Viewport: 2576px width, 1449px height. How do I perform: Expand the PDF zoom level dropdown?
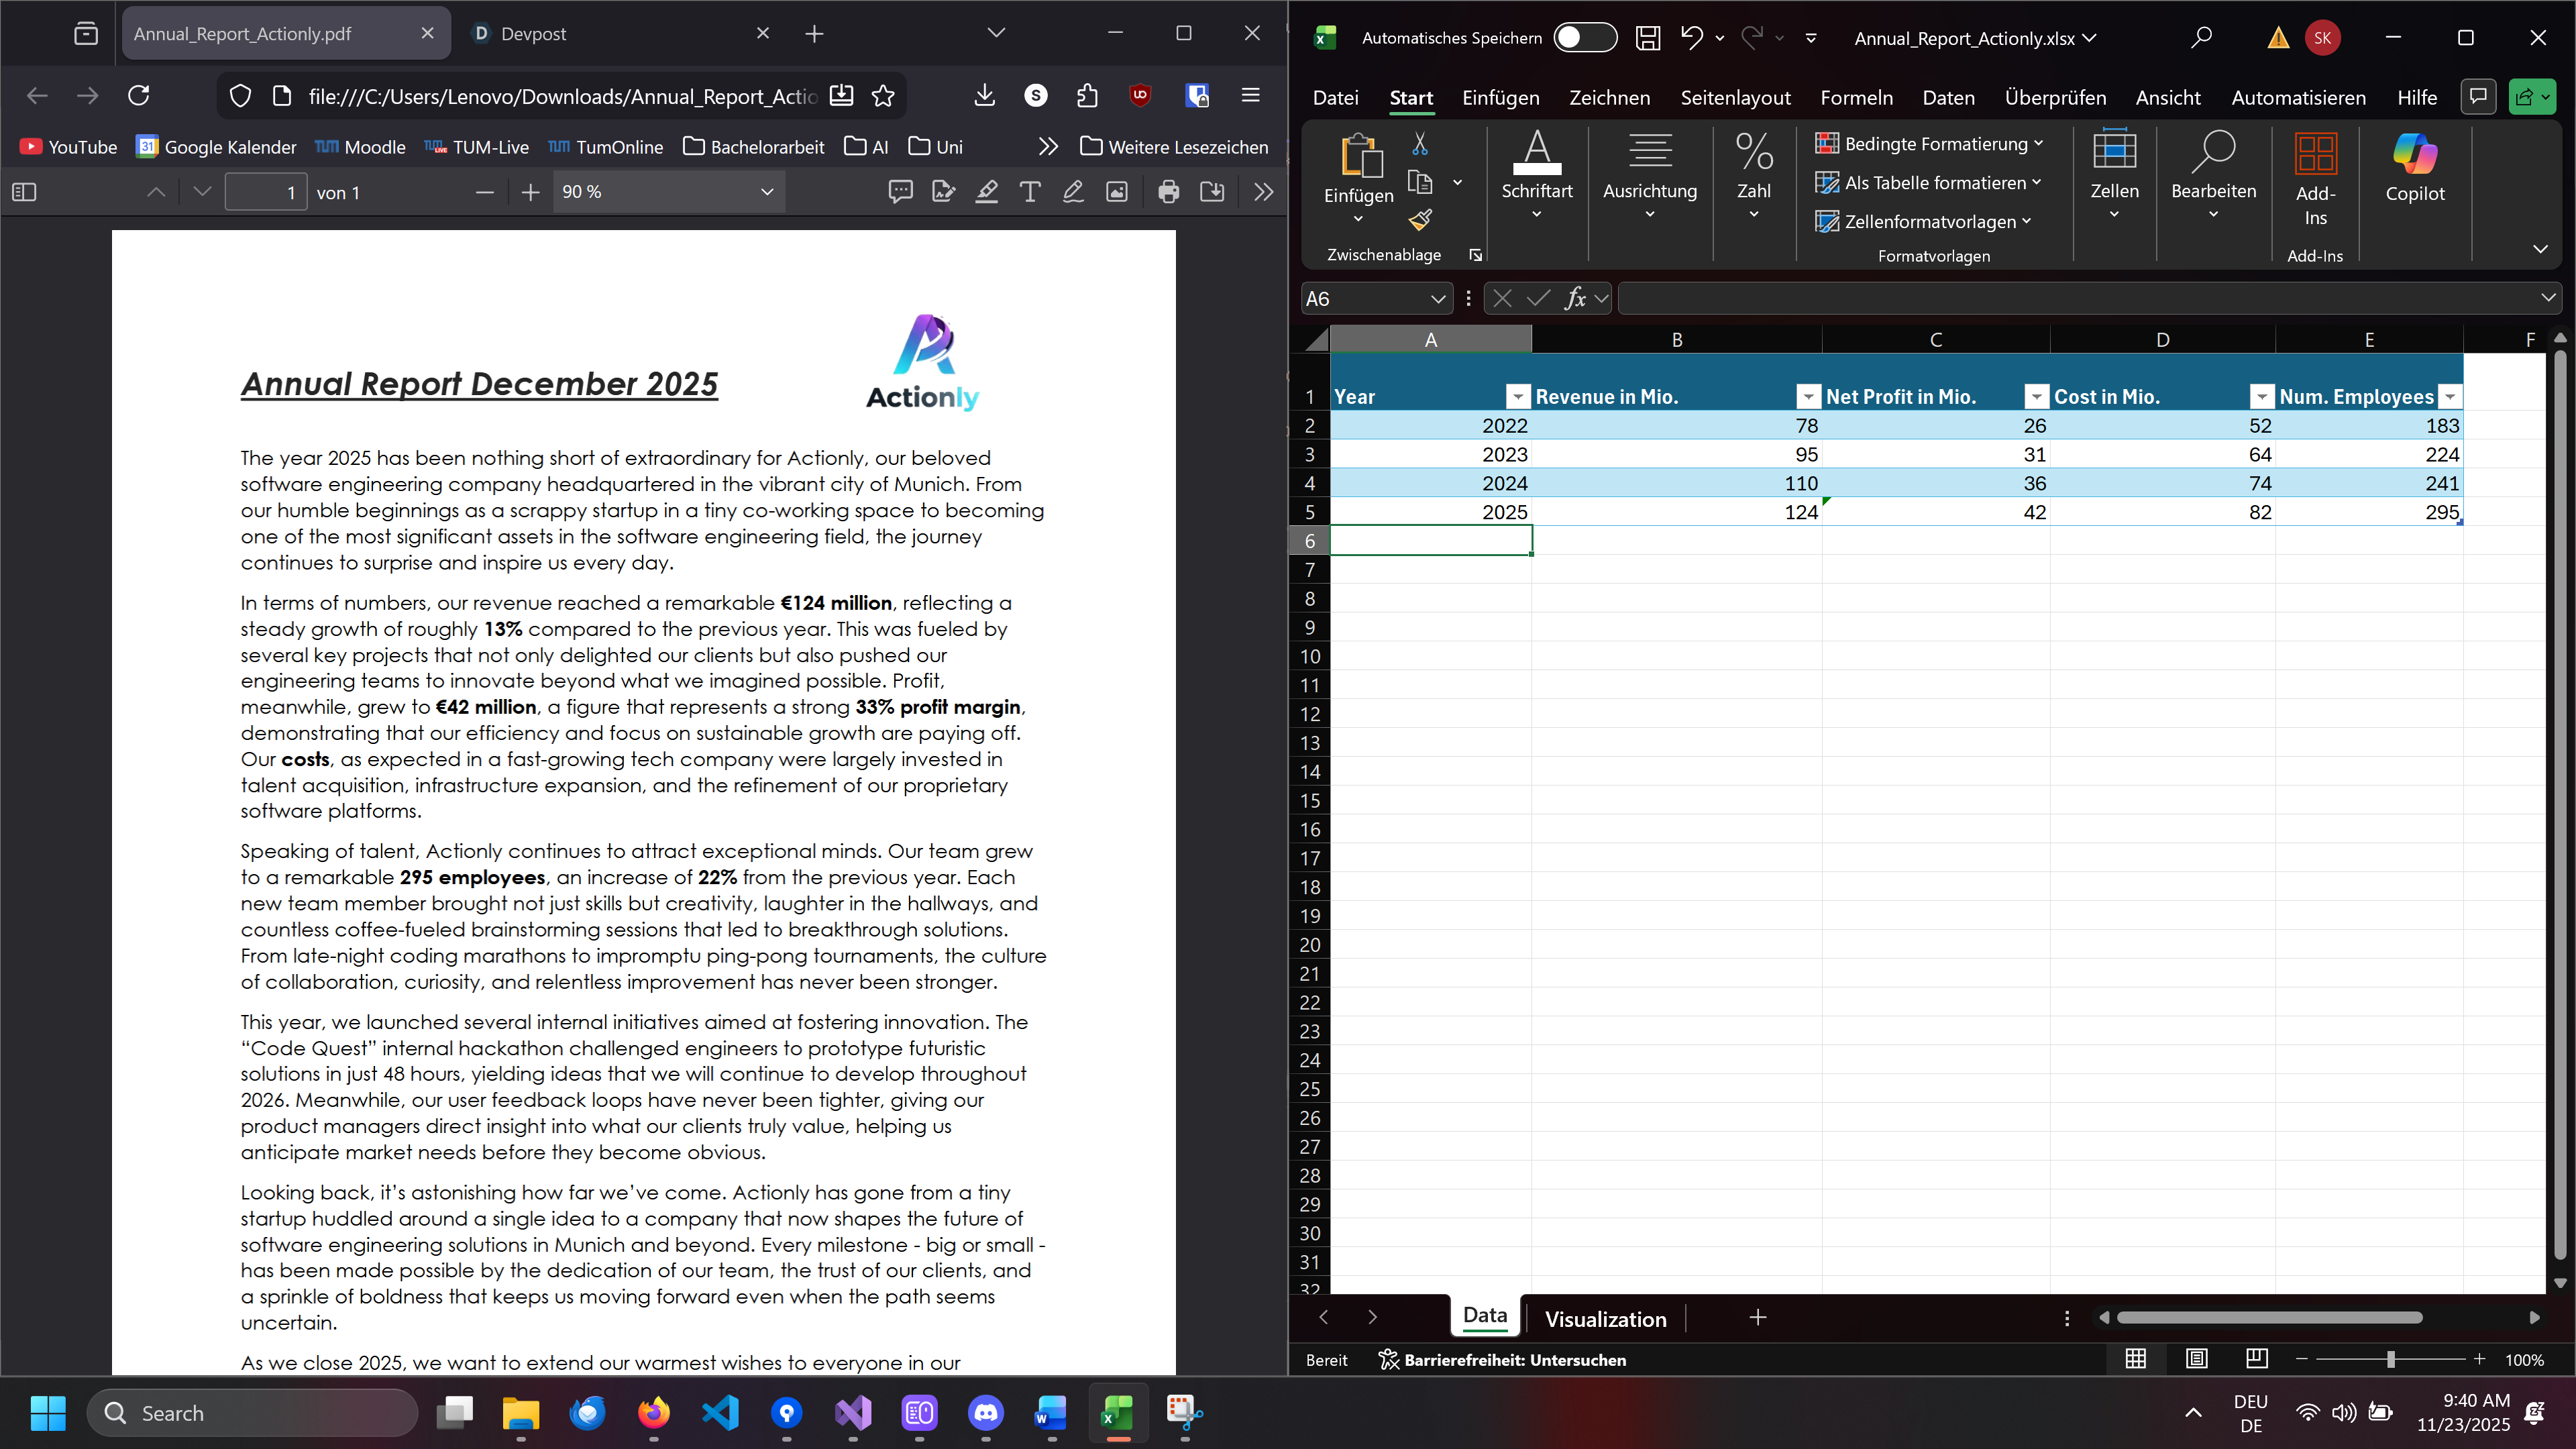coord(767,192)
